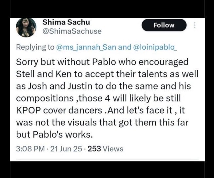
Task: Click the Views label beside 253
Action: 113,148
